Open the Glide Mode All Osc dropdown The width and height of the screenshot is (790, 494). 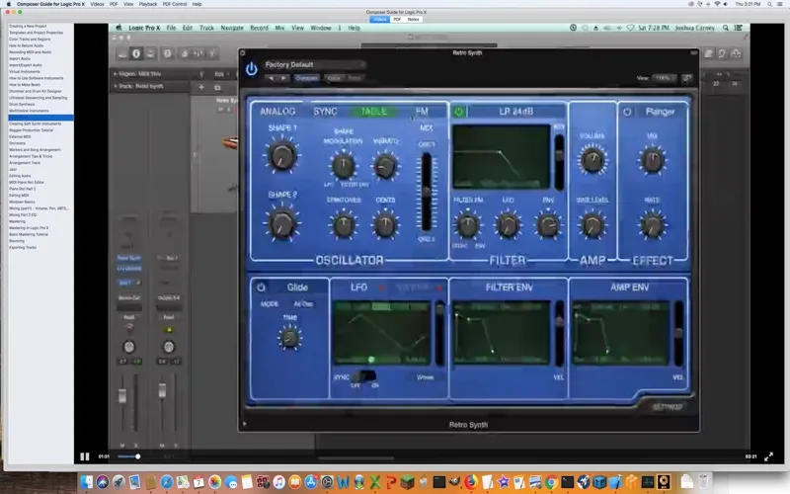pos(303,304)
